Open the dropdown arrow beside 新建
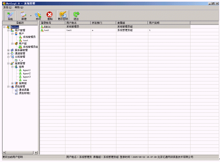 point(31,16)
